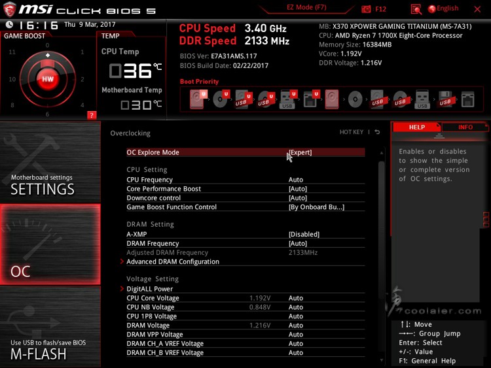Take a screenshot with the F12 camera icon

pos(366,9)
